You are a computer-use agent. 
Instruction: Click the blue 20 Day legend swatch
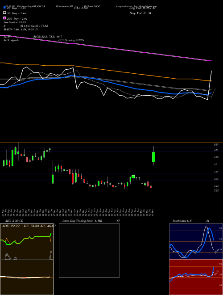point(4,8)
